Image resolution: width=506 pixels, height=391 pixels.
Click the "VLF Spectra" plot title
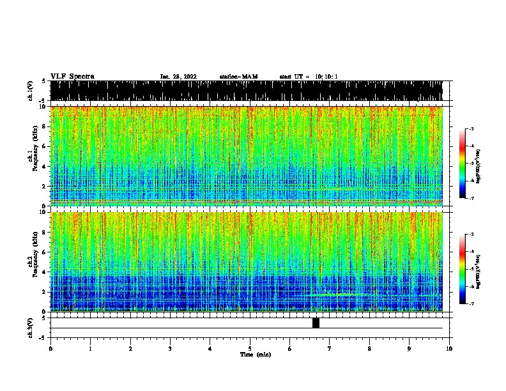(x=72, y=77)
